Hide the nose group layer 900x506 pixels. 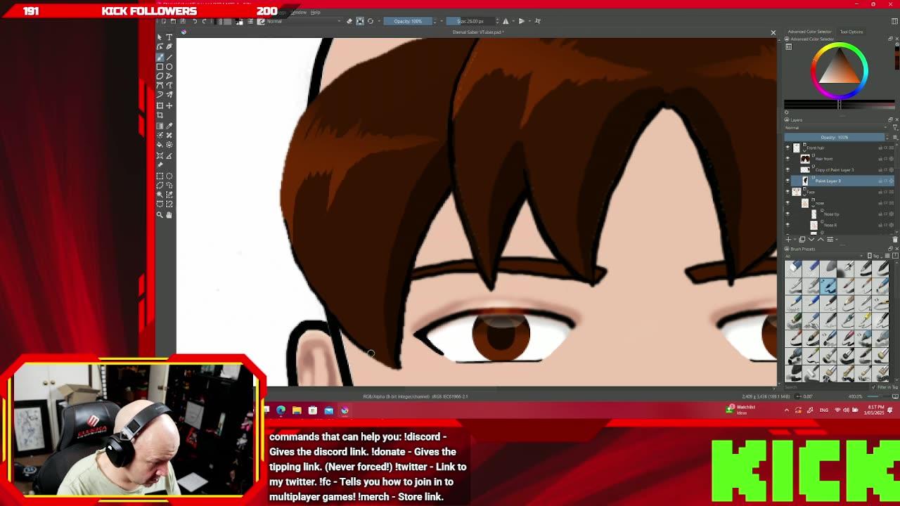[x=787, y=202]
